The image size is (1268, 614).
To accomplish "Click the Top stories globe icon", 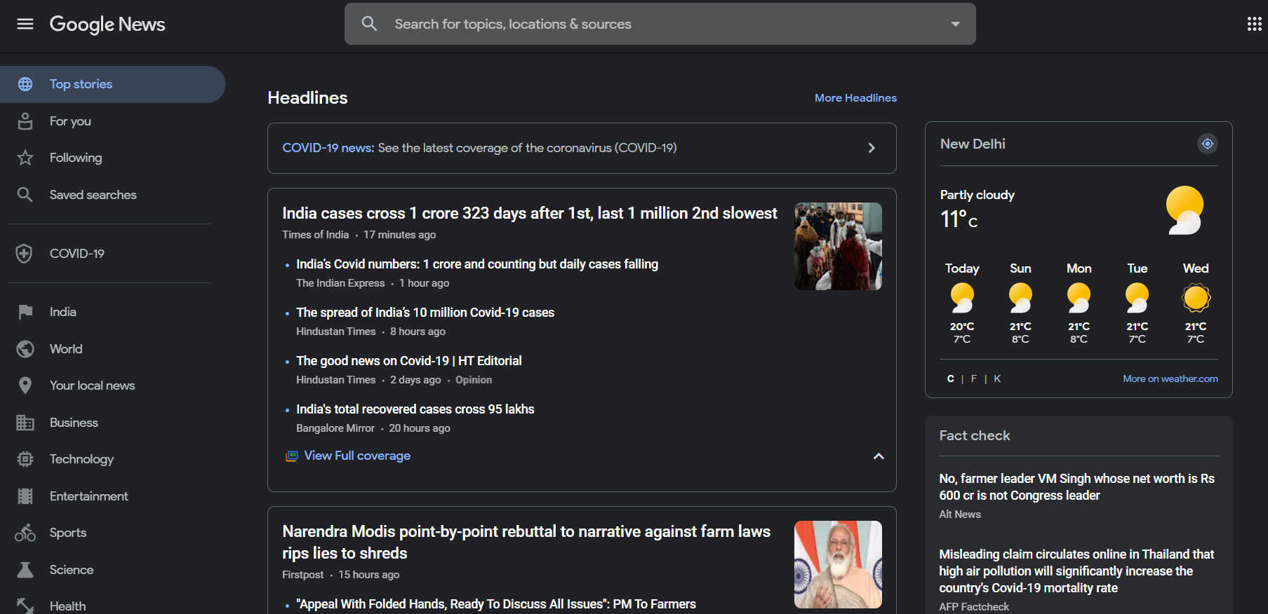I will point(25,84).
